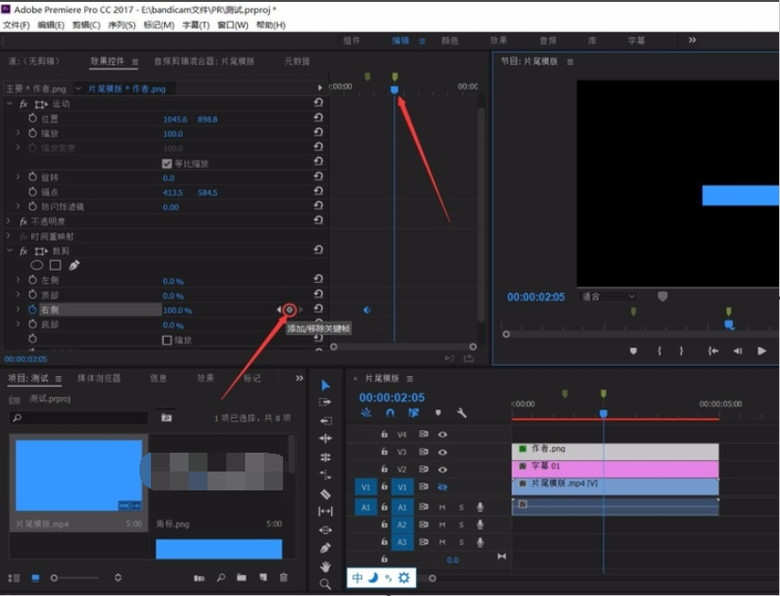
Task: Create 4-point polygon mask for Crop
Action: (x=56, y=265)
